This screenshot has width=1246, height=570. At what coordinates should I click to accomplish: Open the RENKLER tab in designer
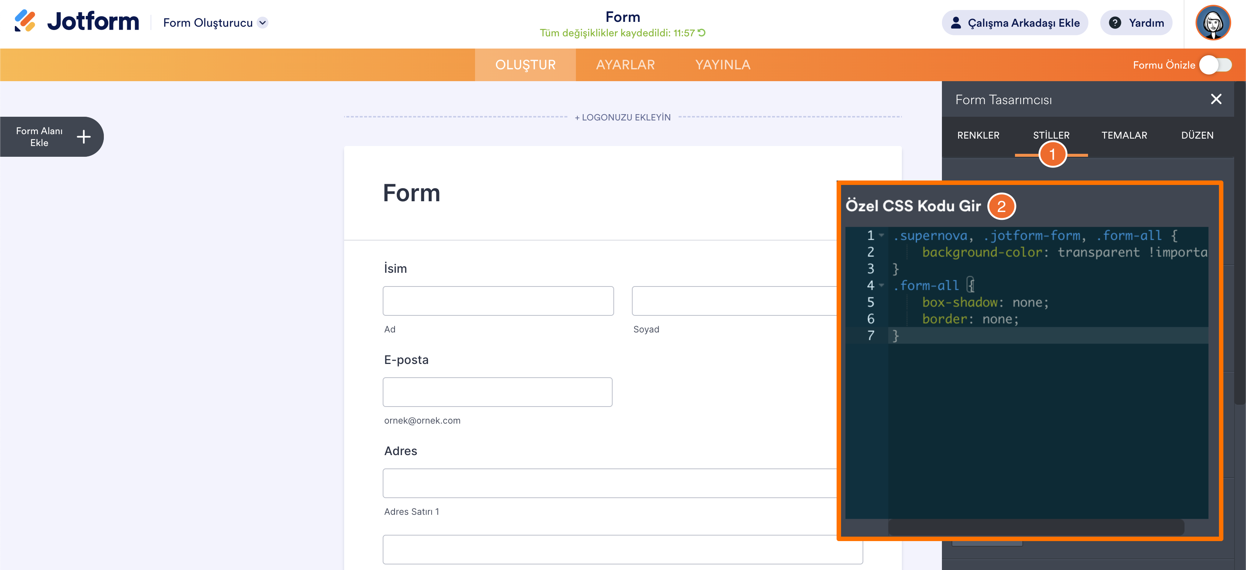pos(978,135)
